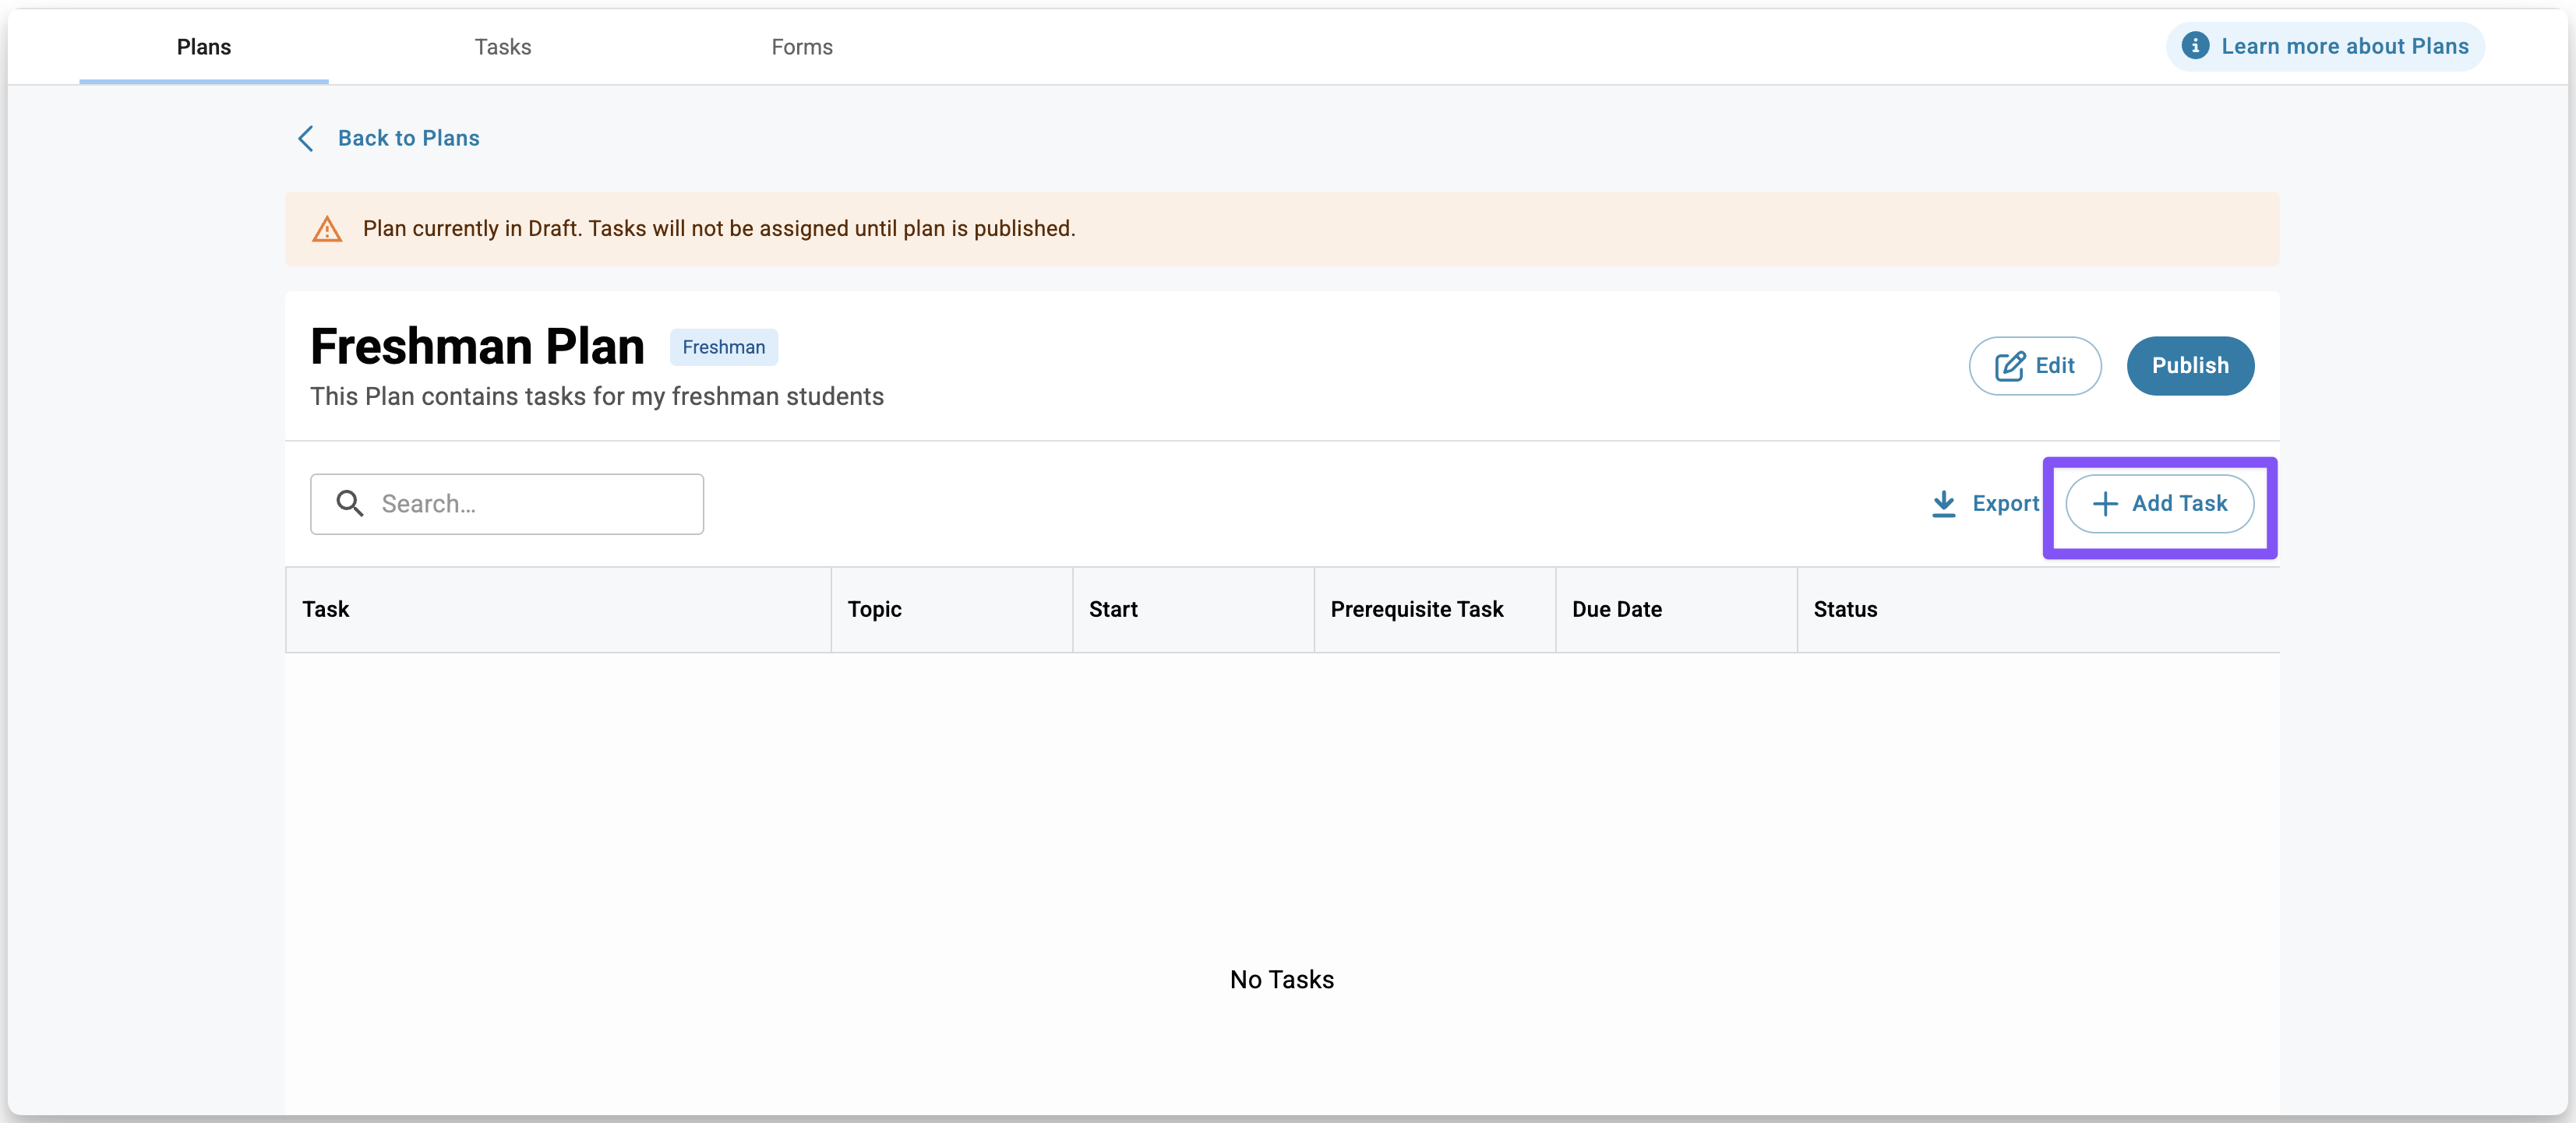Click the Status column header
The height and width of the screenshot is (1123, 2576).
coord(2038,610)
